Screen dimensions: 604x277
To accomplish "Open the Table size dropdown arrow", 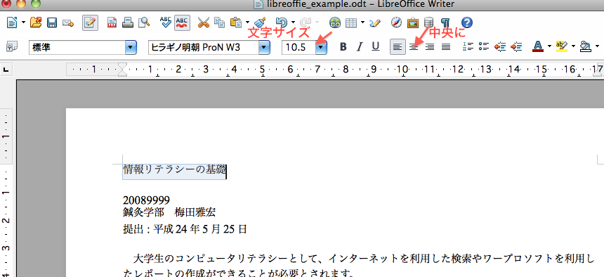I will tap(363, 22).
